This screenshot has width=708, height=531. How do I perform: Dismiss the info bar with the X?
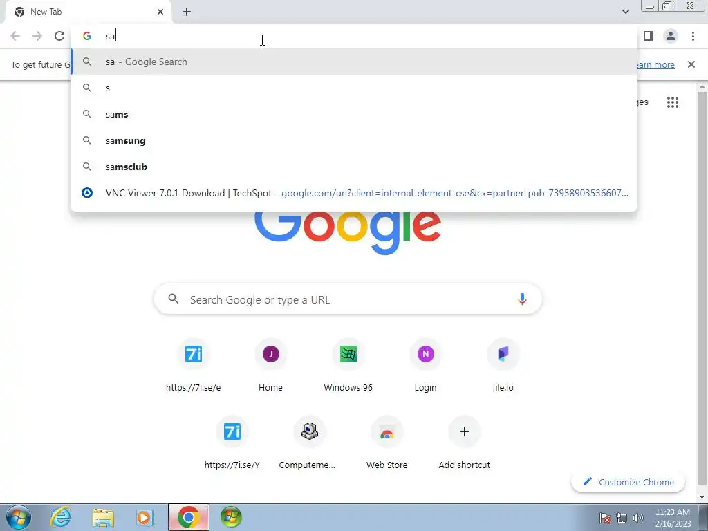click(691, 64)
